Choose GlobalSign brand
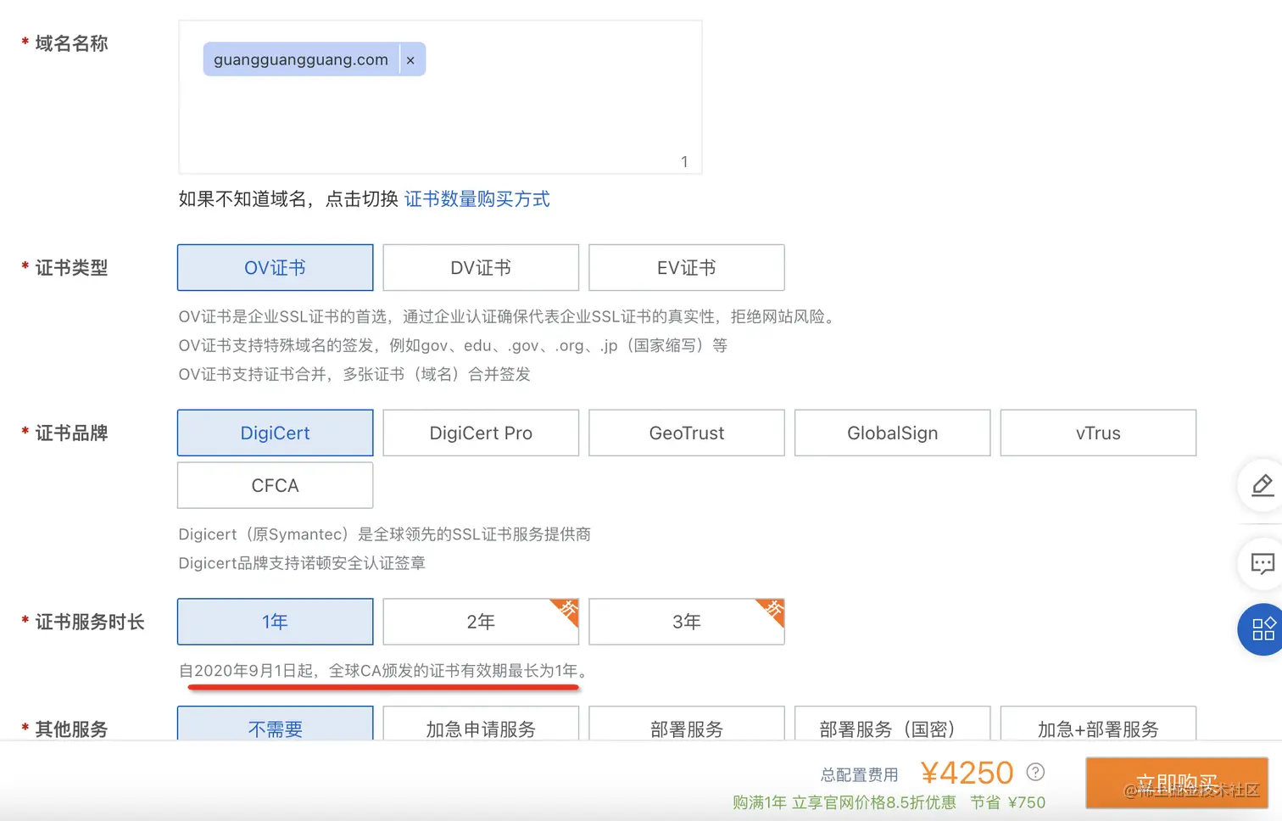Image resolution: width=1282 pixels, height=821 pixels. 893,433
